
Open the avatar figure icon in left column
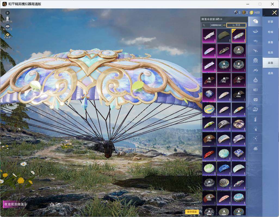[x=7, y=18]
